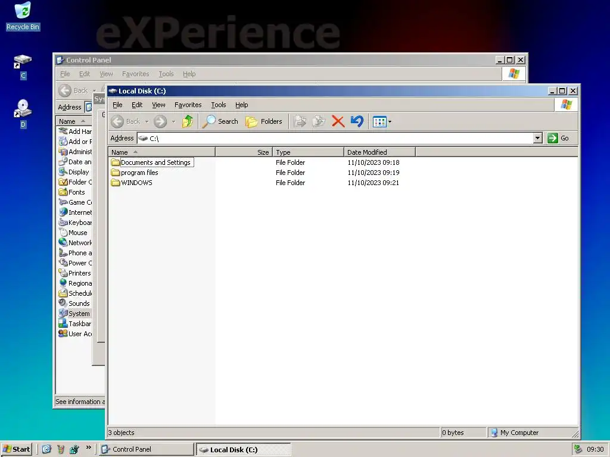This screenshot has height=457, width=610.
Task: Select Sounds item in Control Panel
Action: pos(74,303)
